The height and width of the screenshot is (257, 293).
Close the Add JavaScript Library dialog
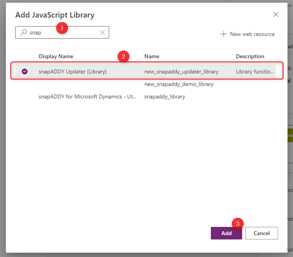point(276,14)
